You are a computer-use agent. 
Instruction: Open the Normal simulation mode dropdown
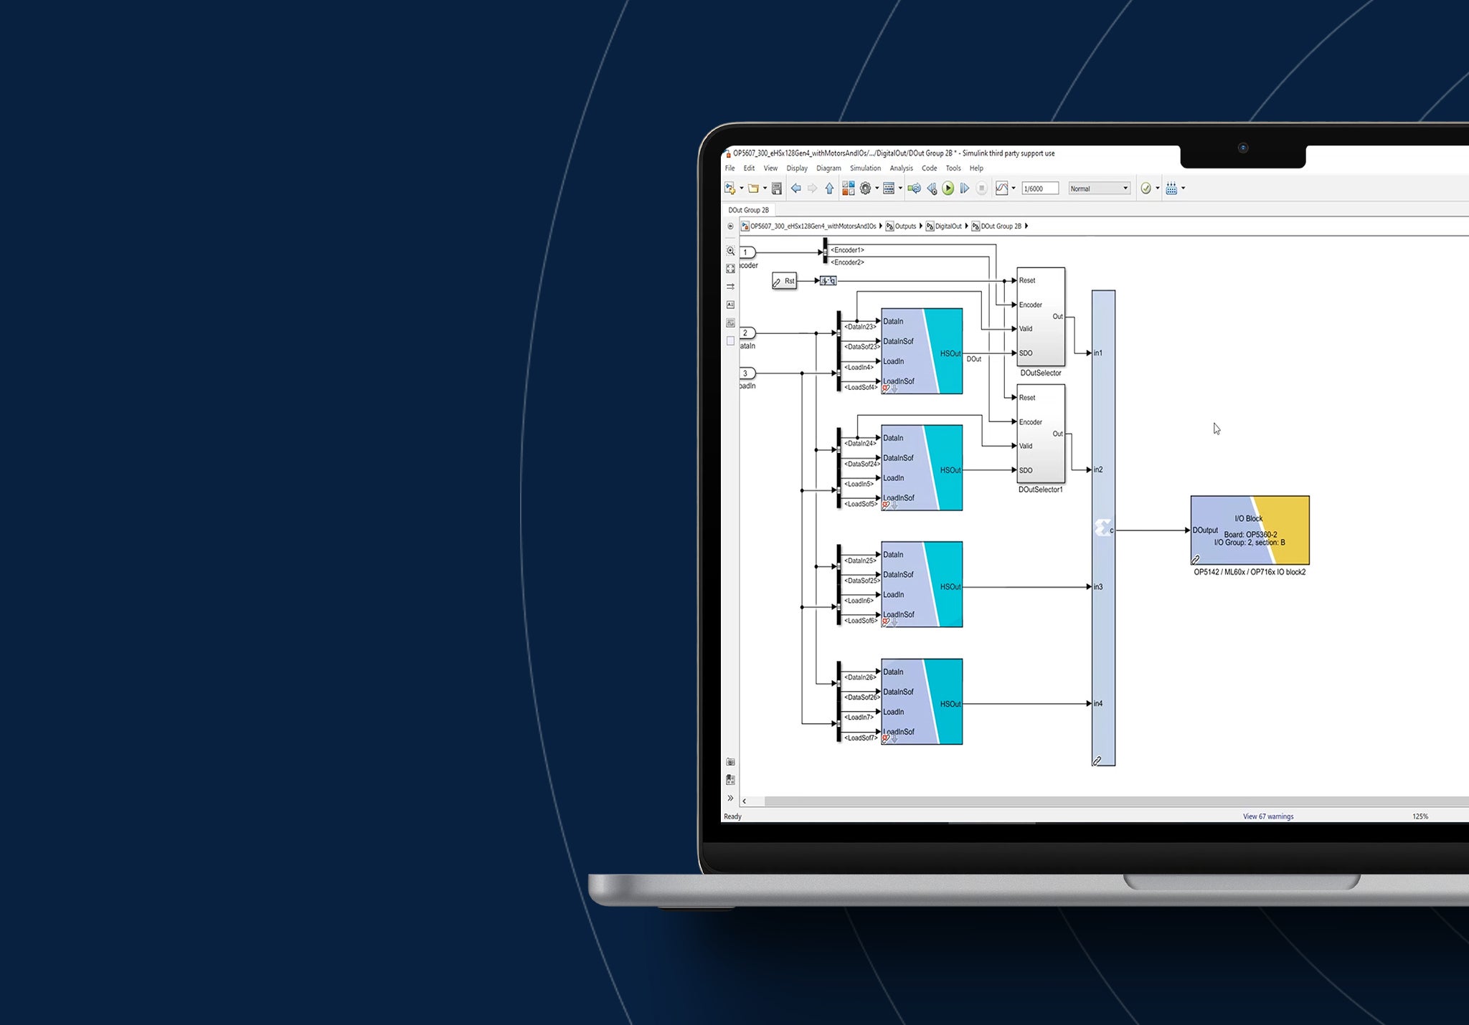1098,188
